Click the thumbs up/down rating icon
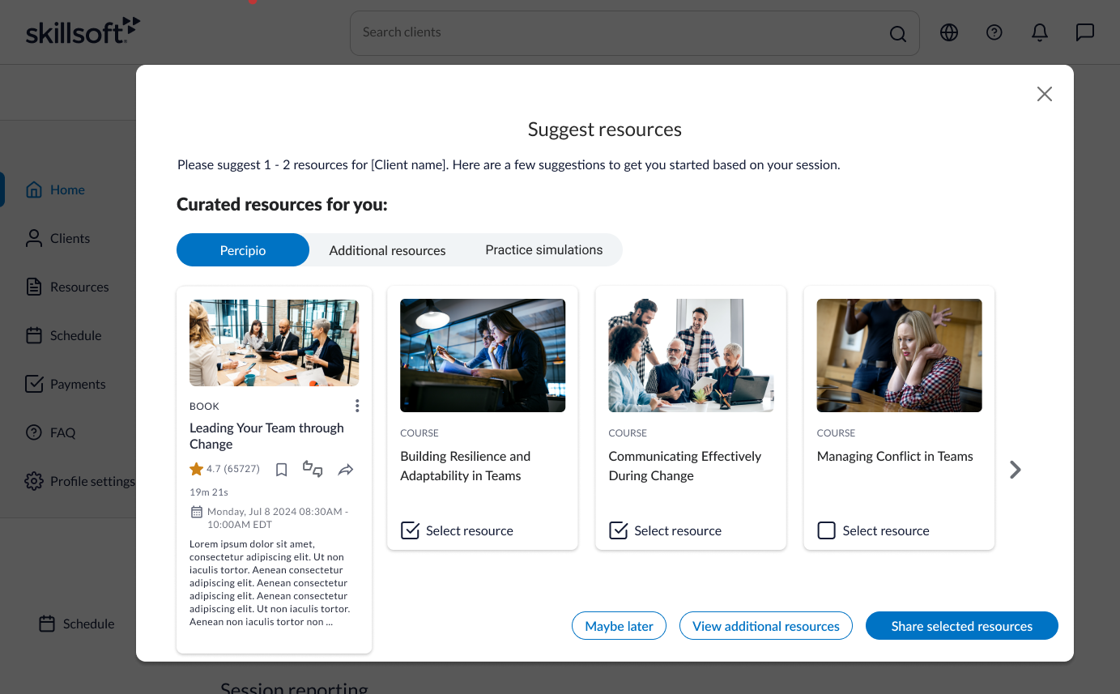Image resolution: width=1120 pixels, height=694 pixels. coord(313,469)
